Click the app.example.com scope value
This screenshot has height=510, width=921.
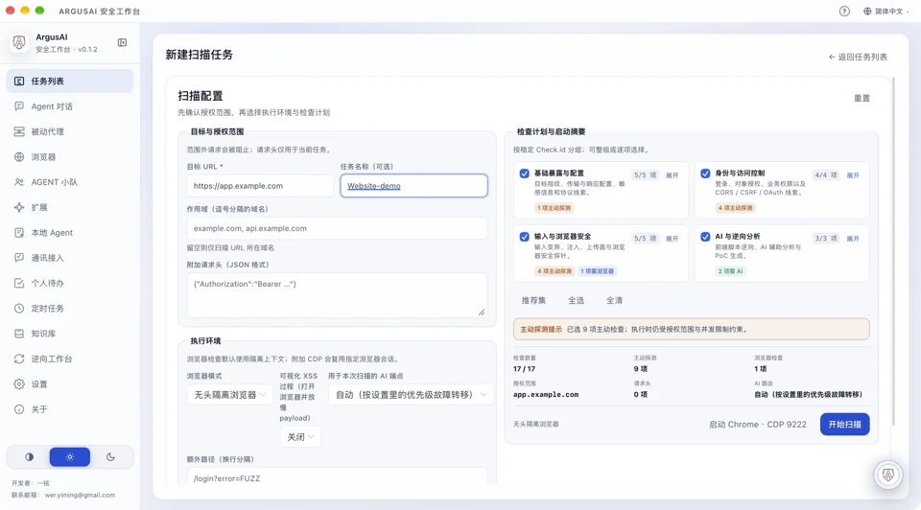546,394
